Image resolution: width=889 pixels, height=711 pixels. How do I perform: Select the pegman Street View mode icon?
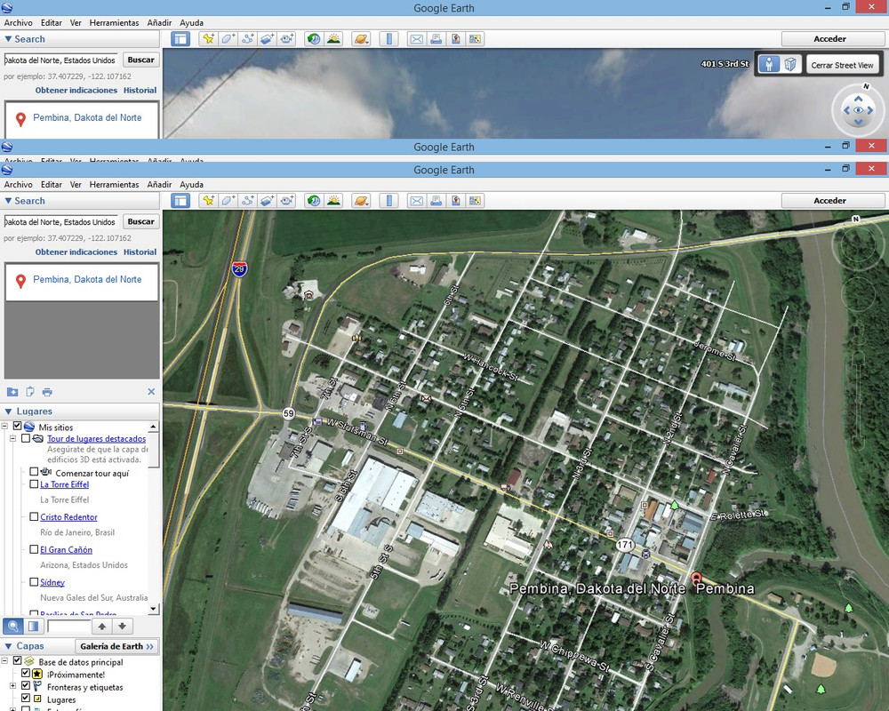click(769, 64)
